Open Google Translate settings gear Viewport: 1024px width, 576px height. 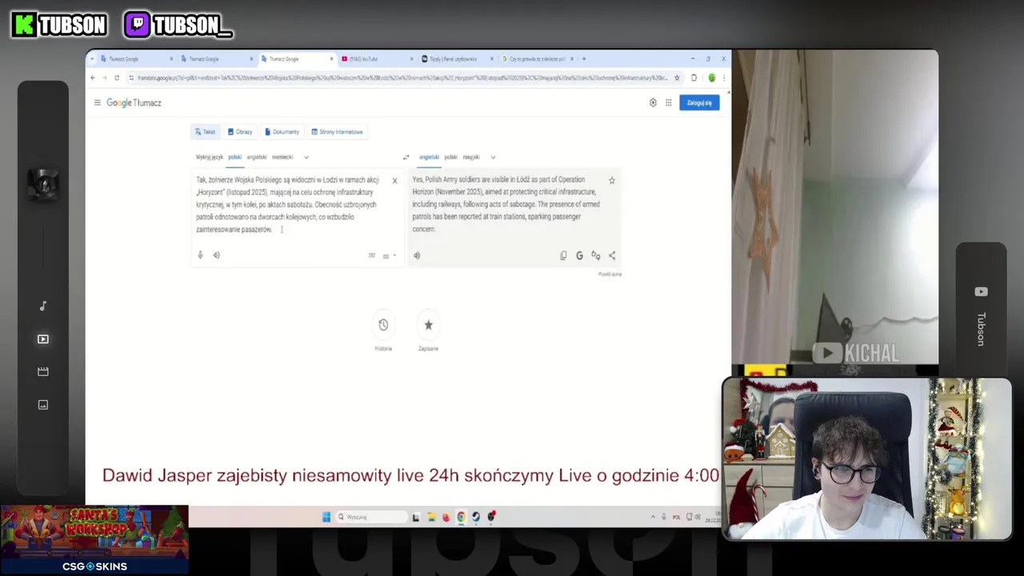(x=653, y=102)
